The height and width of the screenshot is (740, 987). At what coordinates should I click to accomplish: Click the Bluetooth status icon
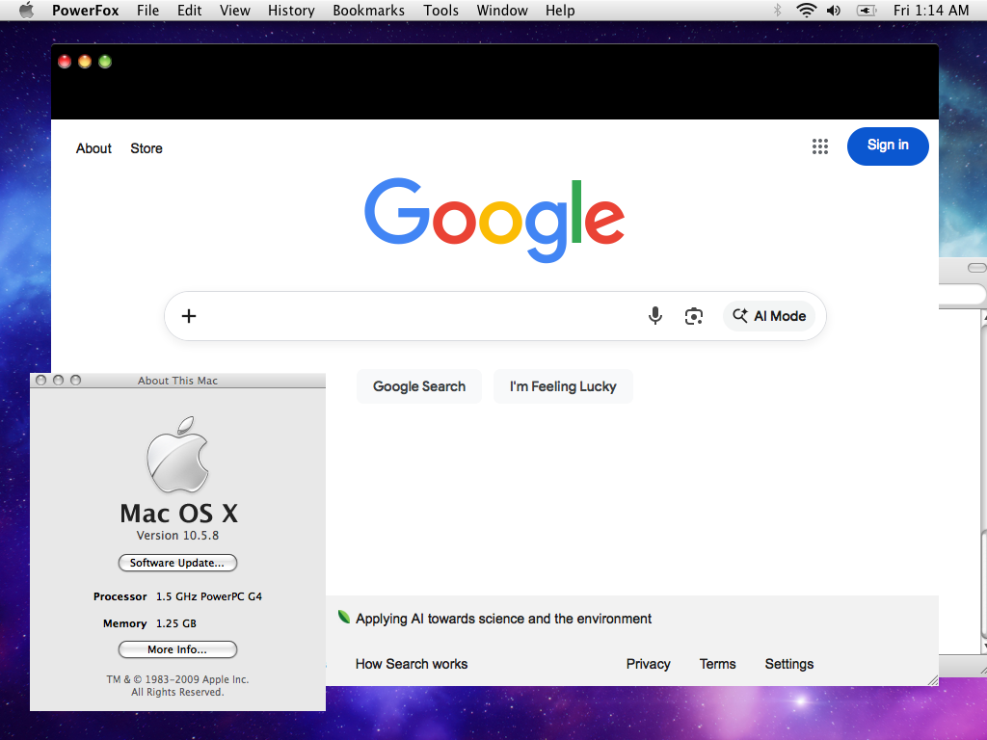778,10
